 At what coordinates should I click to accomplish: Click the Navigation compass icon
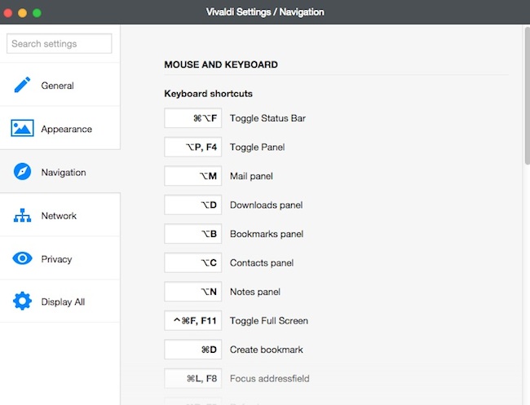point(22,172)
